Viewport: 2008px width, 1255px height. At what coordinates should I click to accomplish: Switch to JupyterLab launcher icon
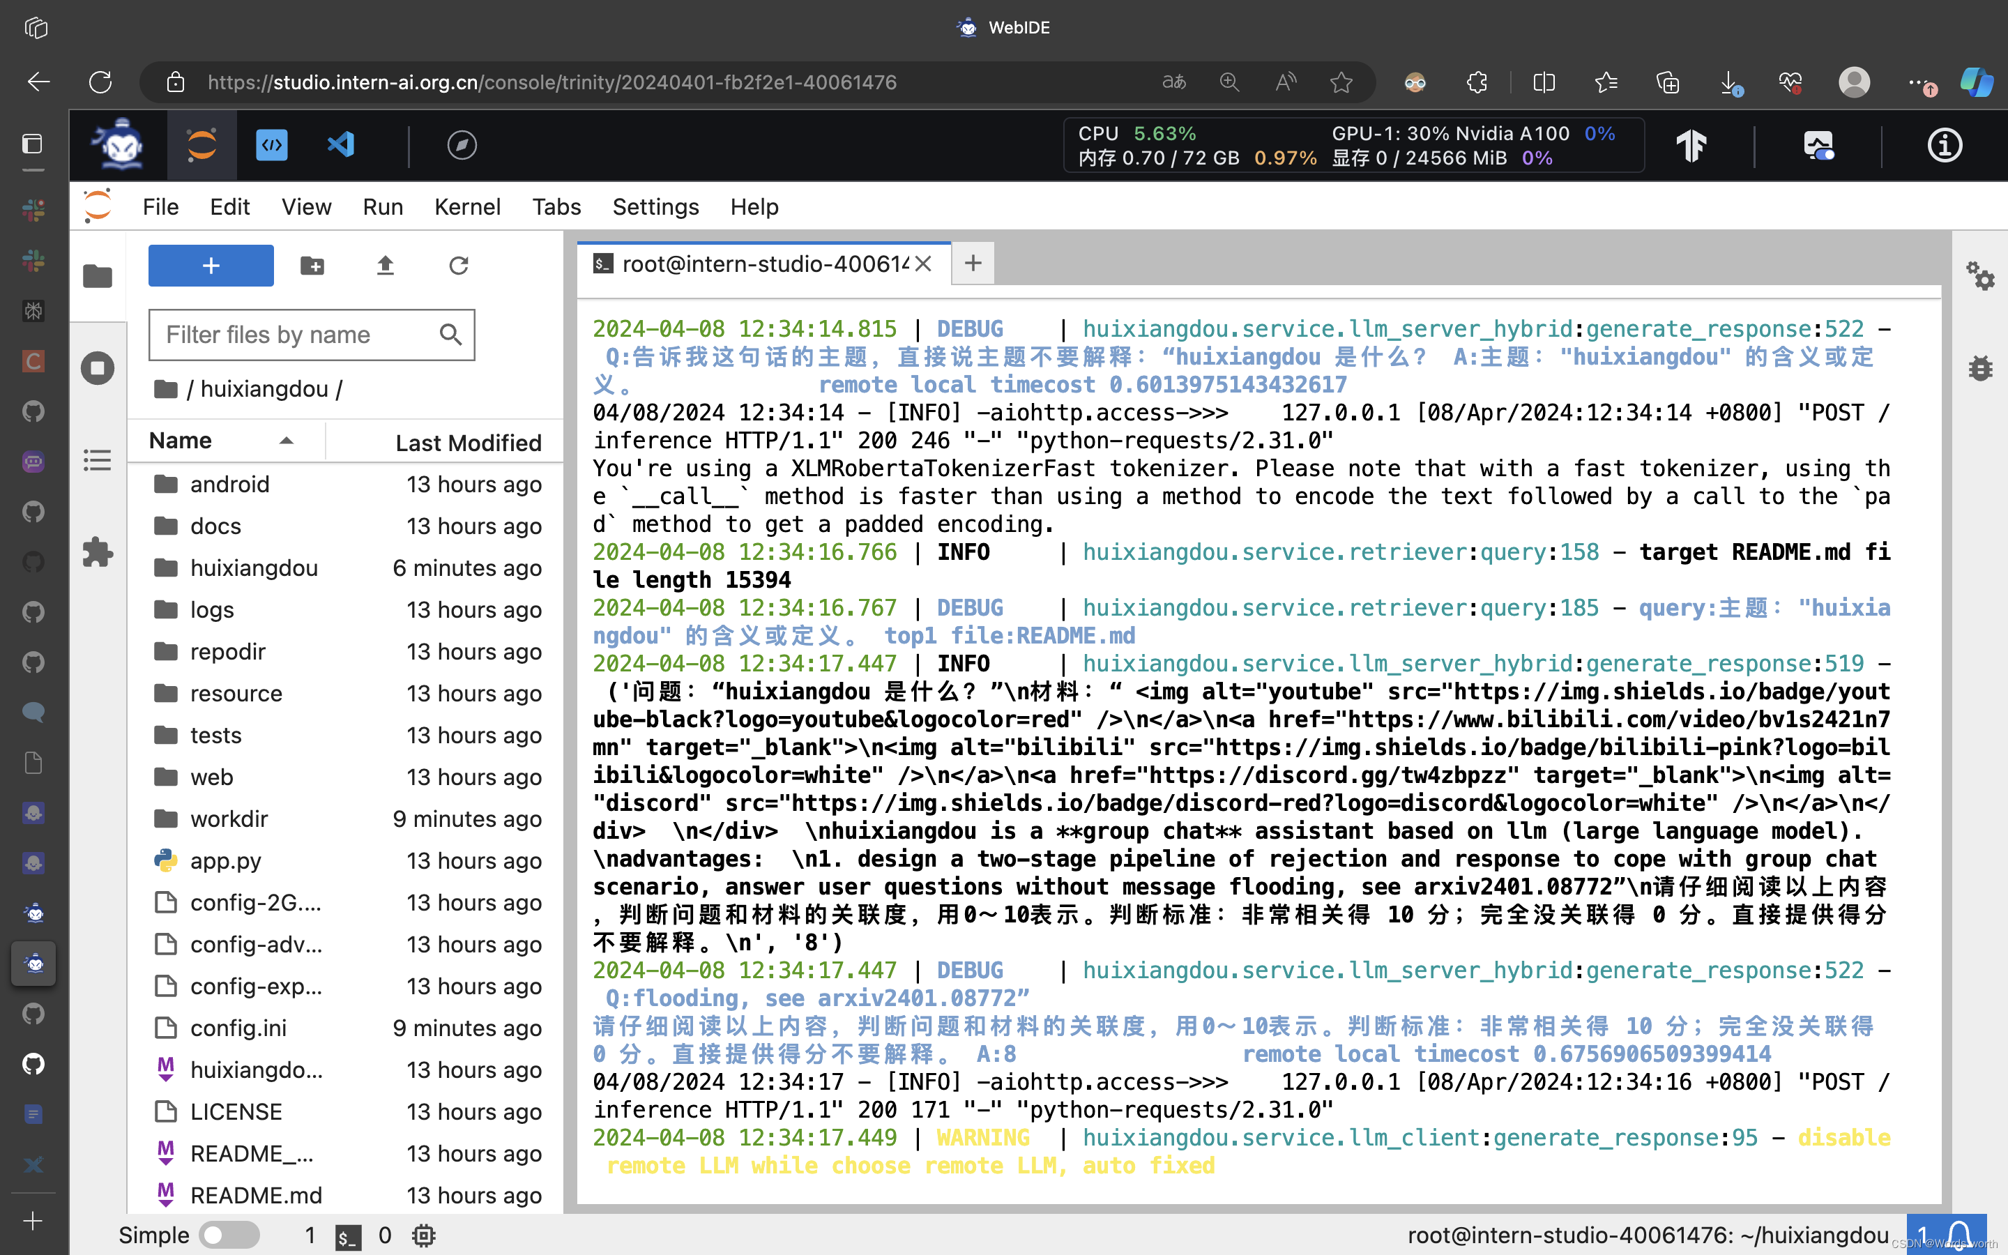[x=201, y=145]
